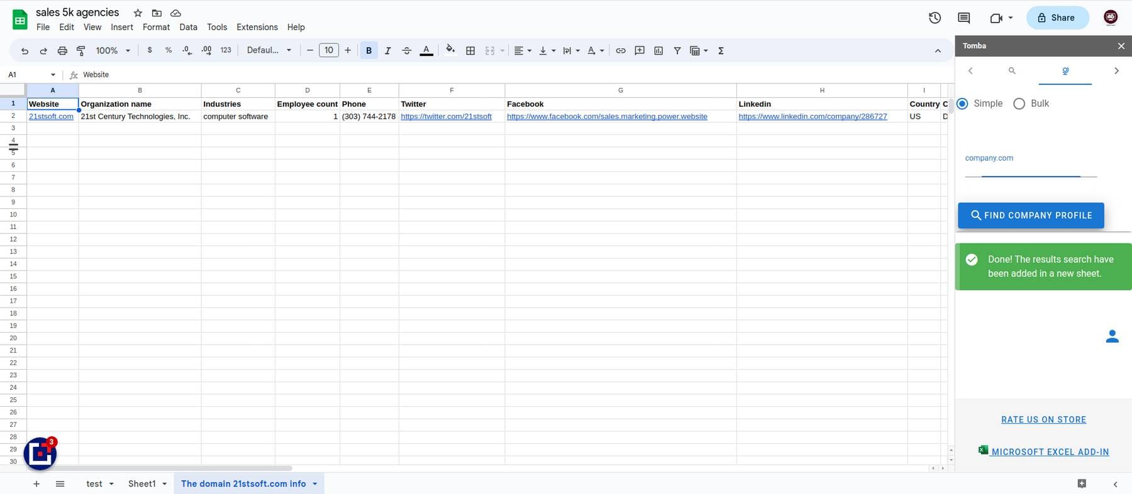Image resolution: width=1132 pixels, height=494 pixels.
Task: Click the FIND COMPANY PROFILE button
Action: click(x=1031, y=215)
